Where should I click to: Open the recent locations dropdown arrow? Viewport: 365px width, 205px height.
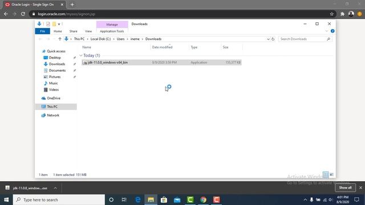point(54,39)
